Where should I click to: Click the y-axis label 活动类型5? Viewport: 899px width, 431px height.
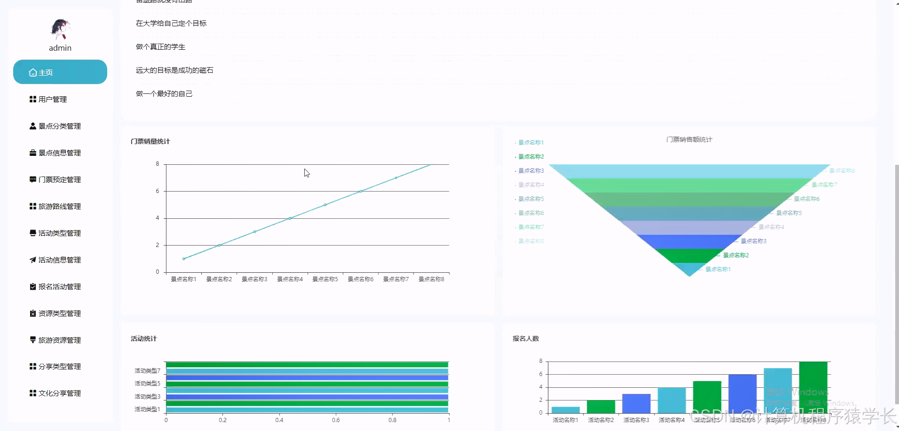point(148,384)
